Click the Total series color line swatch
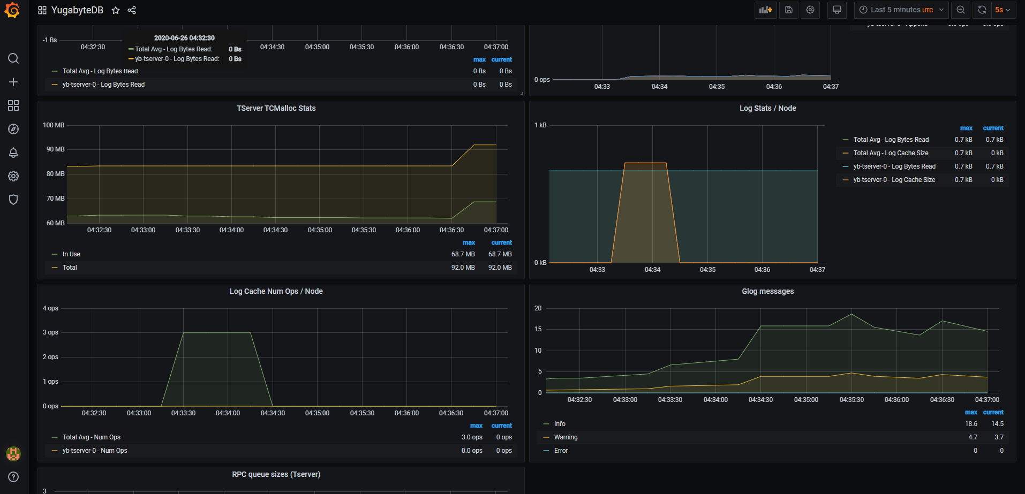This screenshot has height=494, width=1025. coord(55,268)
